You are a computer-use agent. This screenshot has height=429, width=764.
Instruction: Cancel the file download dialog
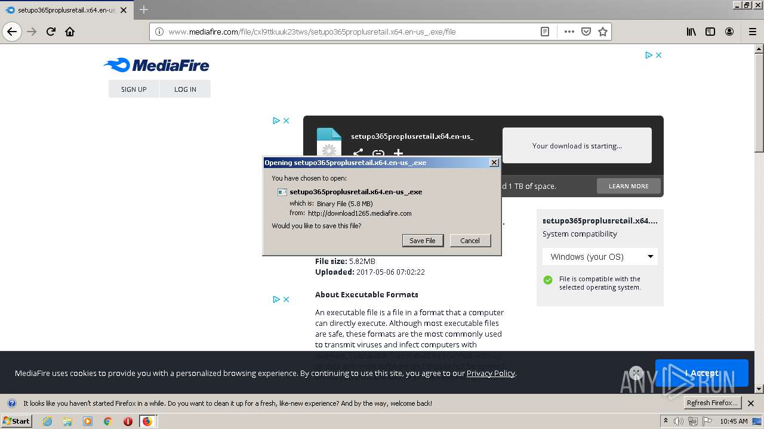pos(470,240)
